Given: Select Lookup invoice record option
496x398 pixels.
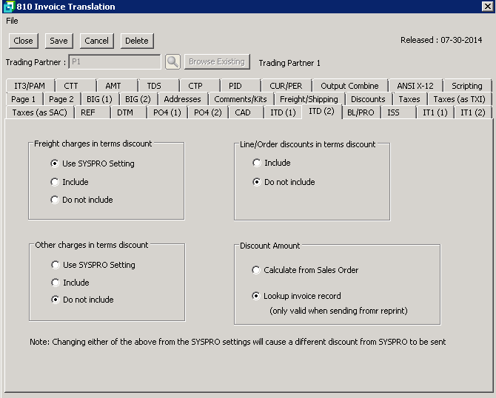Looking at the screenshot, I should (x=257, y=296).
